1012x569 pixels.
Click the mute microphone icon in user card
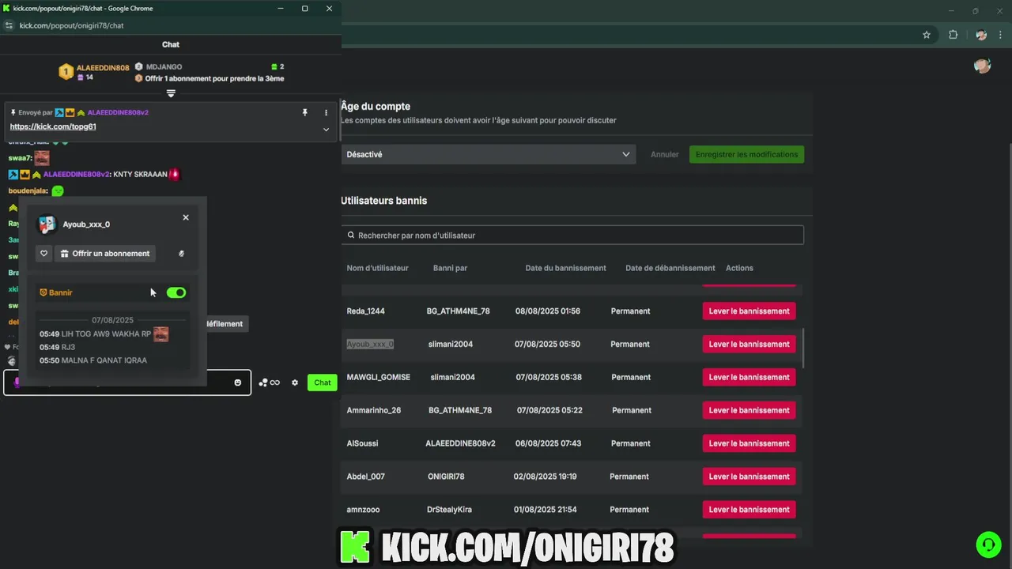[x=181, y=254]
